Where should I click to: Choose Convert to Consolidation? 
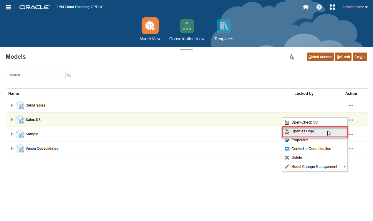click(x=315, y=149)
